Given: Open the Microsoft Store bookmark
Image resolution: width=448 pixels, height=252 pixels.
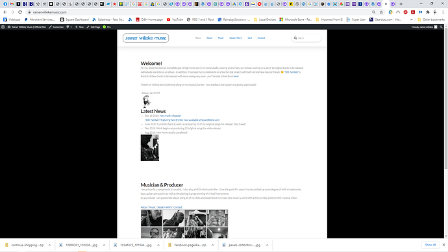Looking at the screenshot, I should pyautogui.click(x=295, y=19).
